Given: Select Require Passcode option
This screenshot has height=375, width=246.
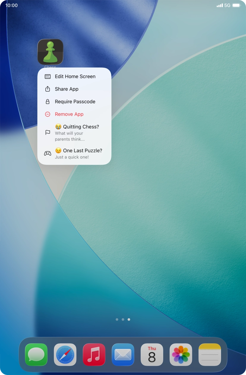Looking at the screenshot, I should pos(75,102).
